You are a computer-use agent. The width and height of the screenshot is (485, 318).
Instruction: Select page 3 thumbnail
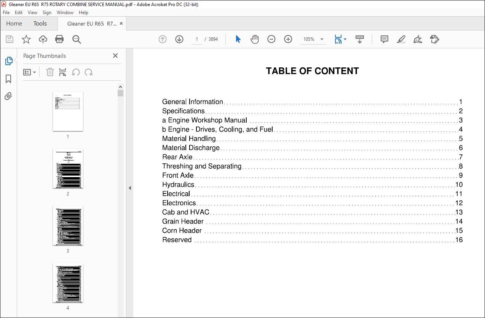pyautogui.click(x=68, y=226)
